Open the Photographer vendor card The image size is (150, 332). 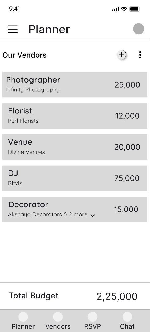(75, 85)
